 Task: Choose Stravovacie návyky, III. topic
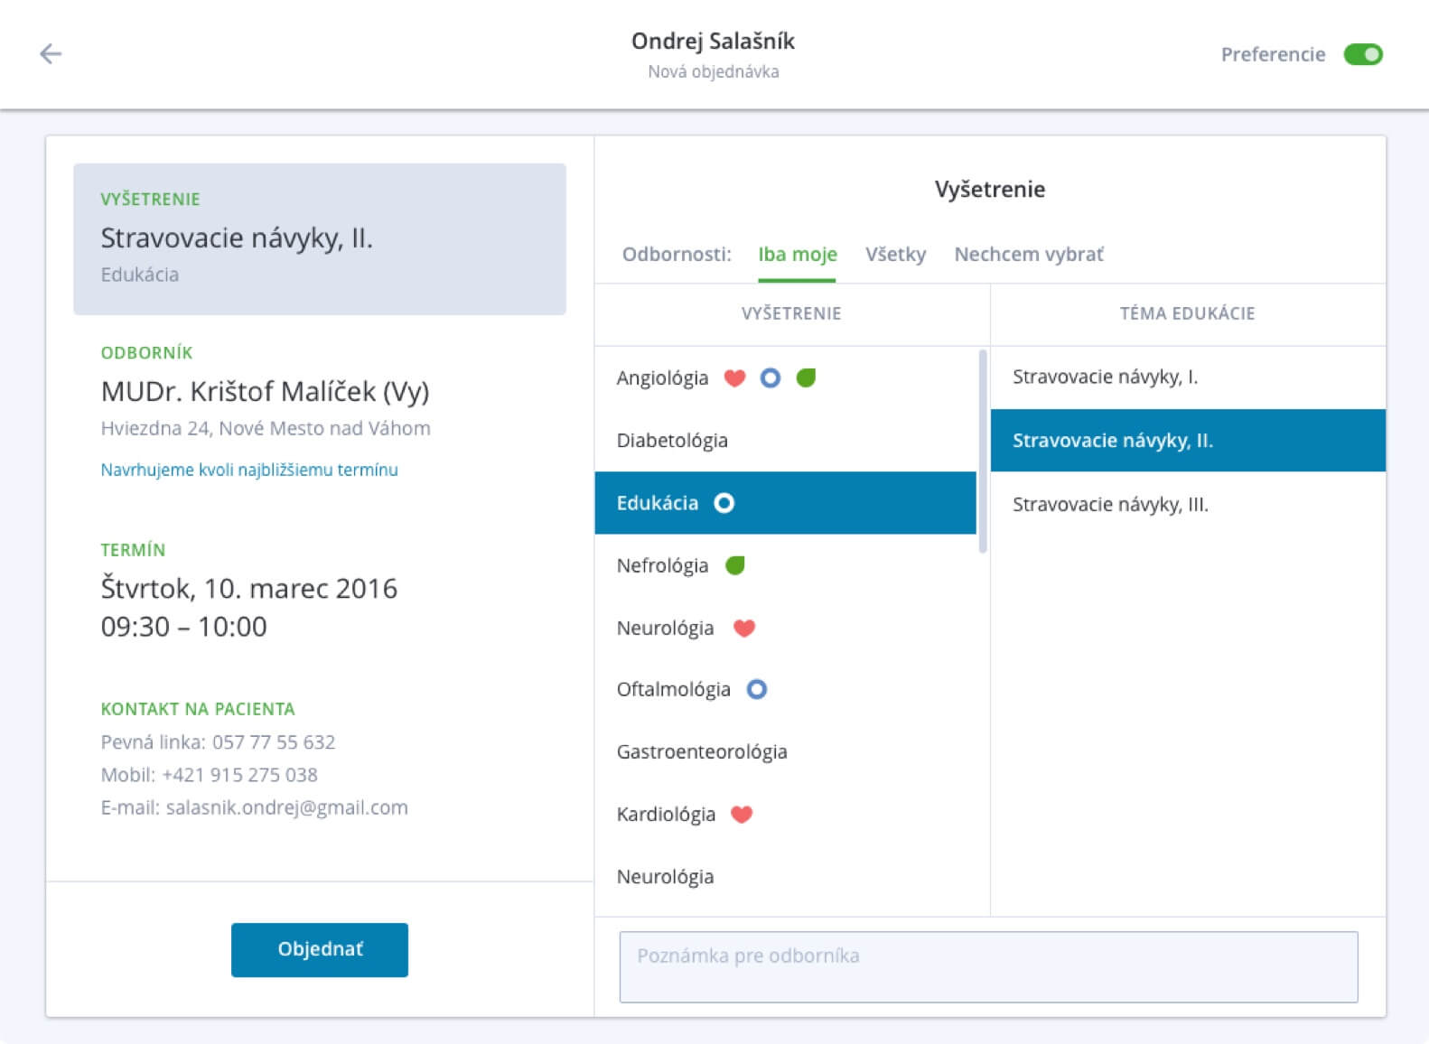[1110, 504]
